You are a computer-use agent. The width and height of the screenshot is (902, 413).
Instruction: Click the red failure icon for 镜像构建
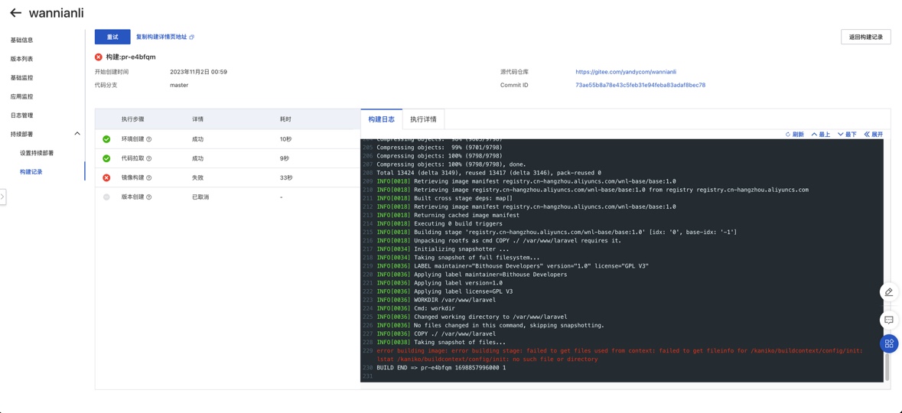point(106,177)
